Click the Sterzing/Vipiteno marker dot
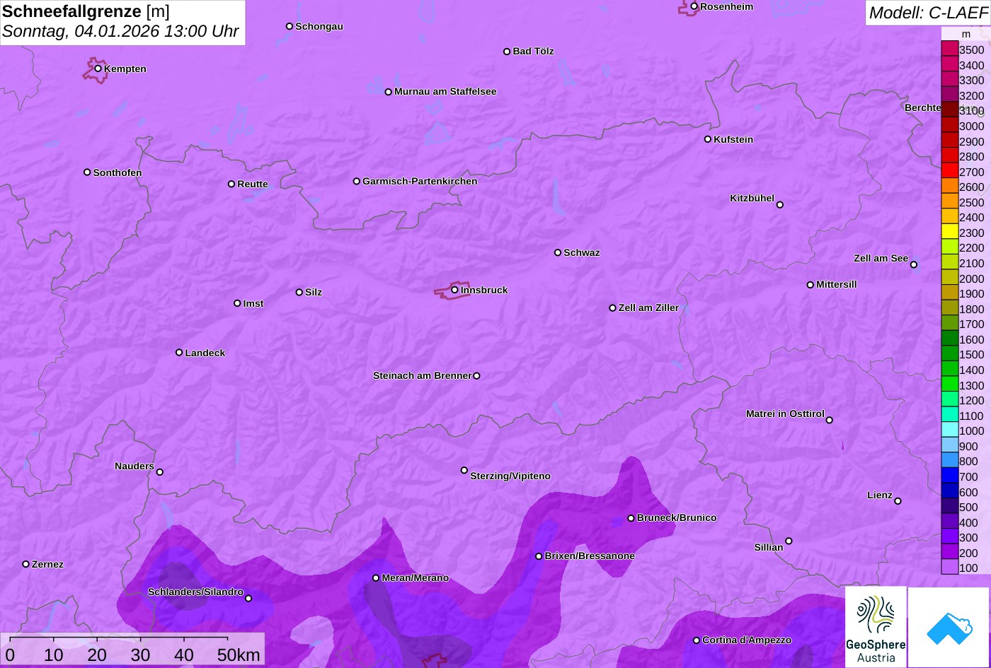Screen dimensions: 991x668 coord(464,470)
